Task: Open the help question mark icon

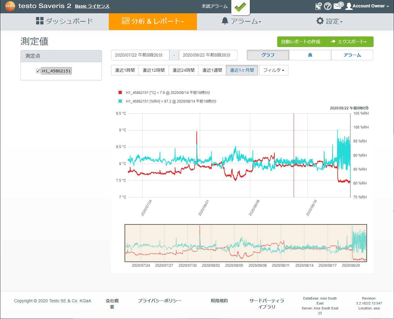Action: point(328,6)
